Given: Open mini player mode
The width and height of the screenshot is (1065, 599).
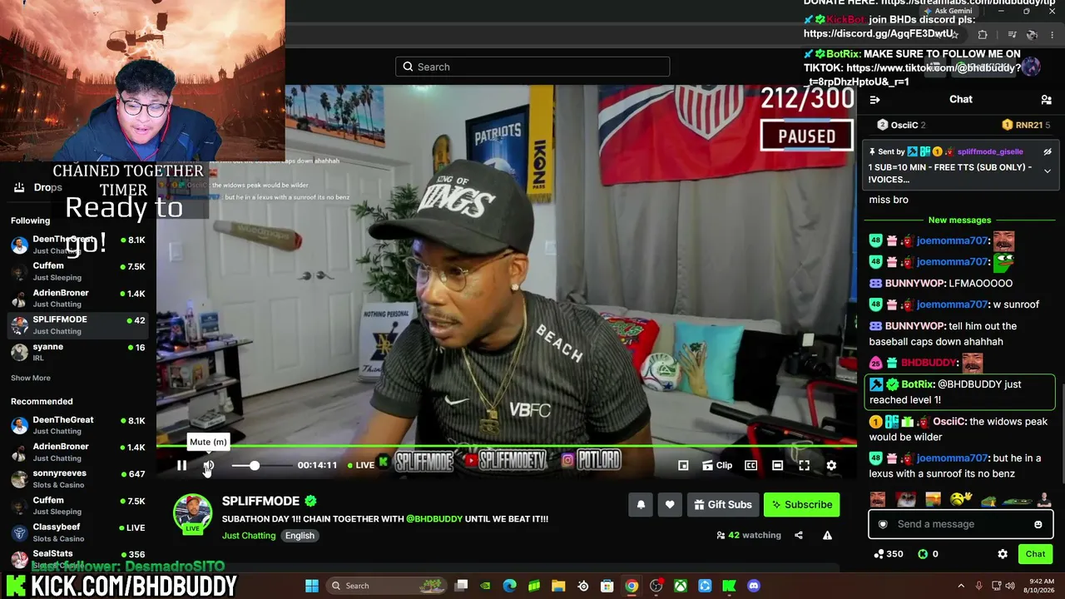Looking at the screenshot, I should coord(683,466).
